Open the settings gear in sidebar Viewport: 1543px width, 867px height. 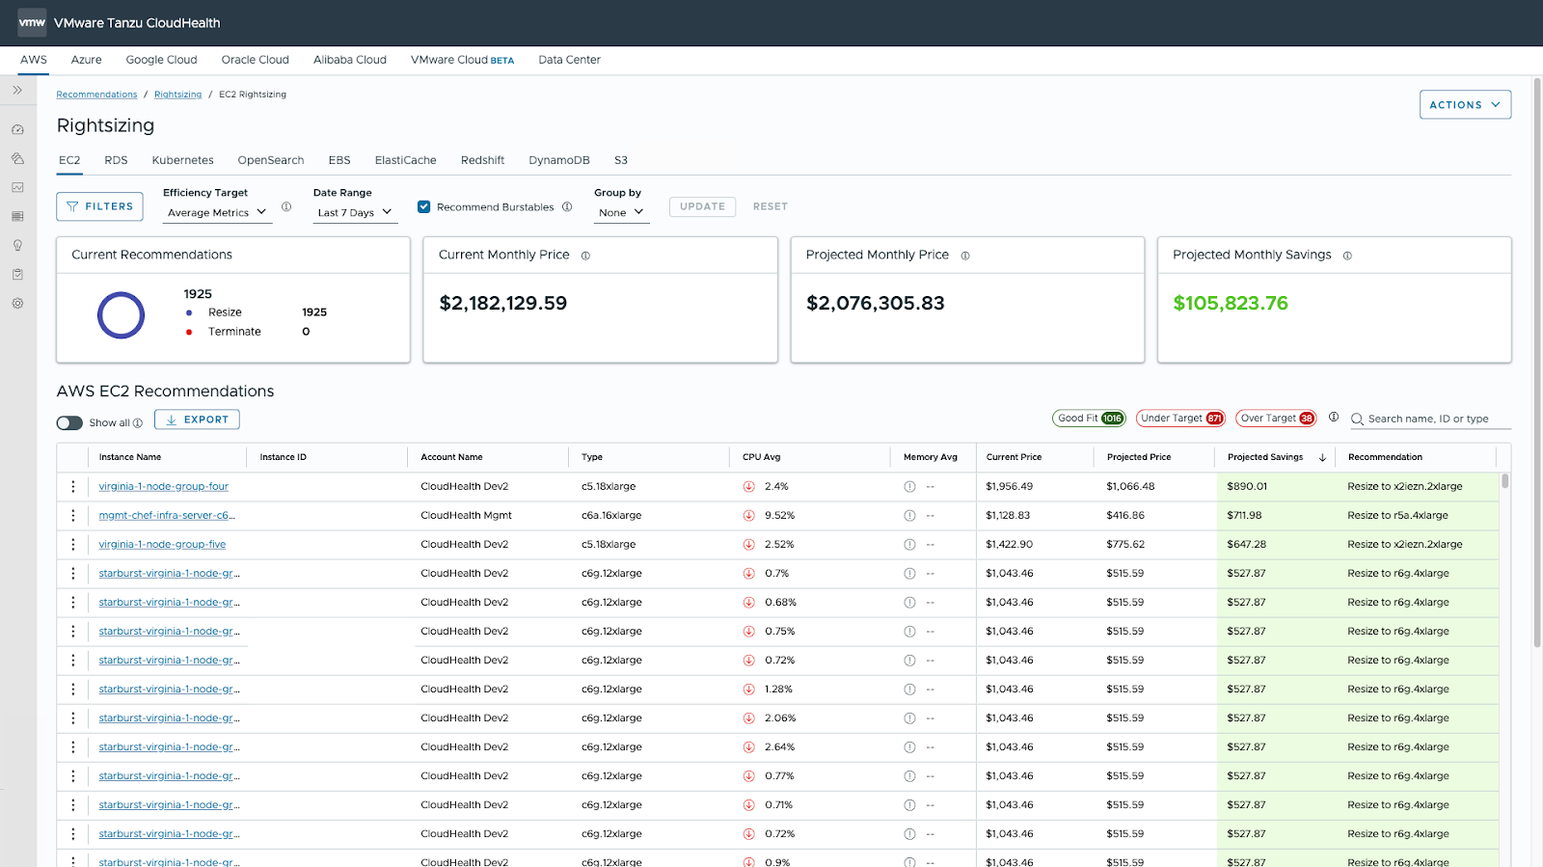coord(17,303)
